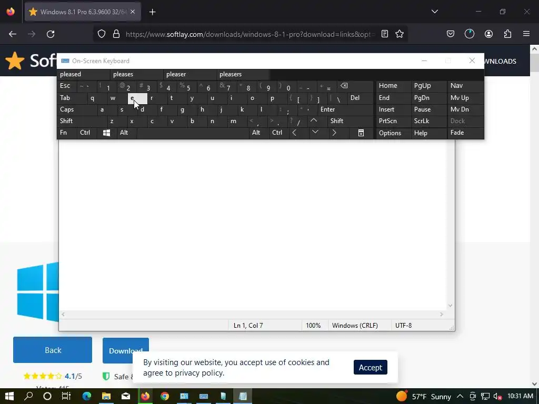Show hidden system tray icons chevron
539x404 pixels.
[460, 397]
